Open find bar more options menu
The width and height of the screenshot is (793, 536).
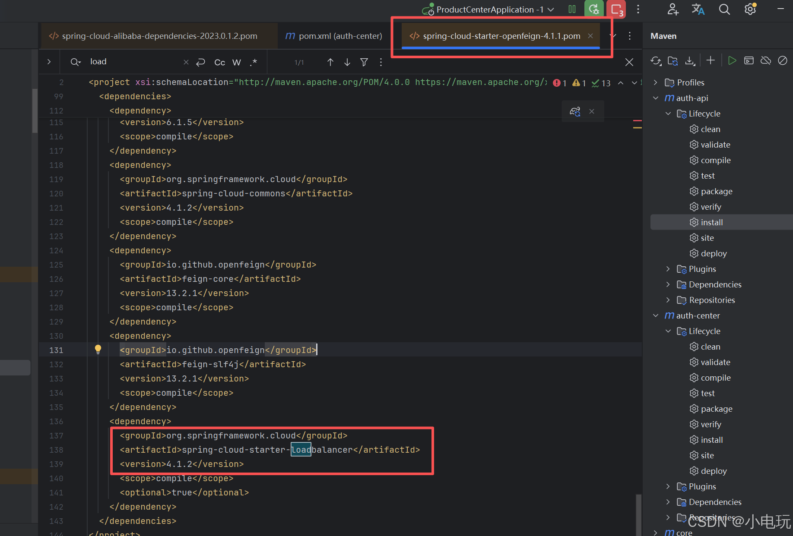(x=381, y=62)
